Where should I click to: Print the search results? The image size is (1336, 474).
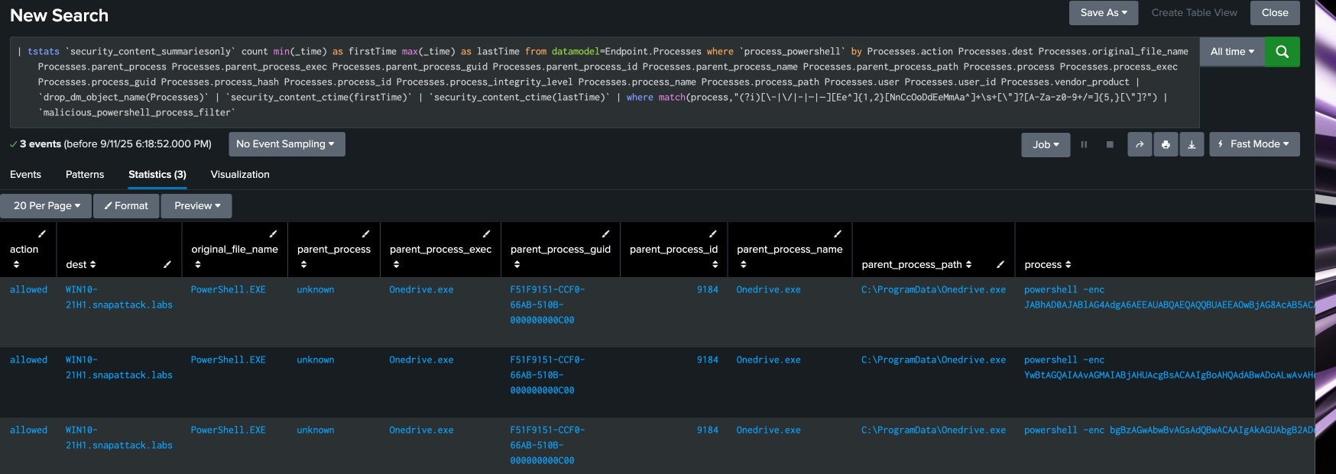point(1166,144)
